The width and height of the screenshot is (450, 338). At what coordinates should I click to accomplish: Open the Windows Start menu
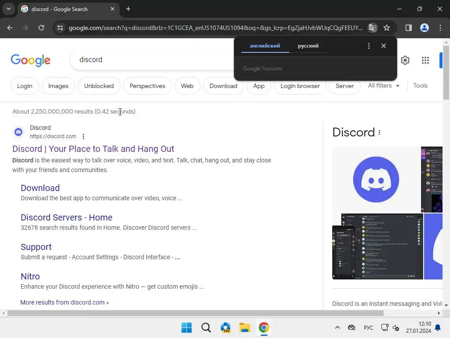point(186,327)
